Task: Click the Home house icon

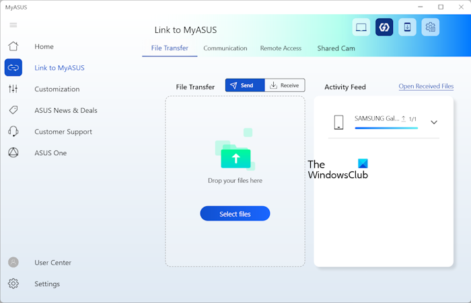Action: [x=13, y=46]
